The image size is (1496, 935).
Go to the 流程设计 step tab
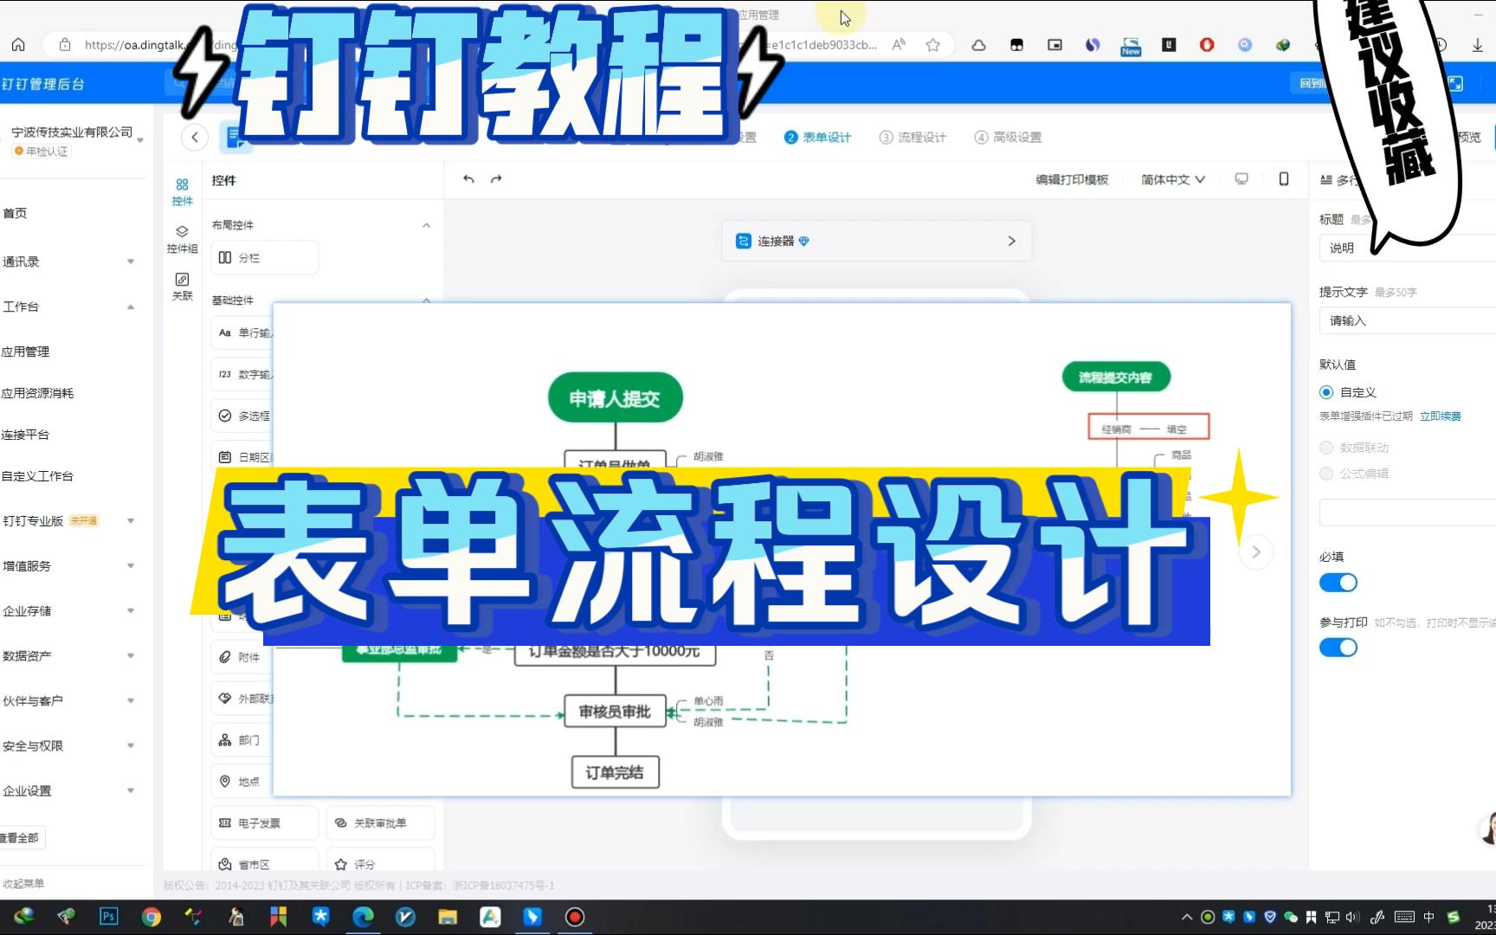coord(913,138)
